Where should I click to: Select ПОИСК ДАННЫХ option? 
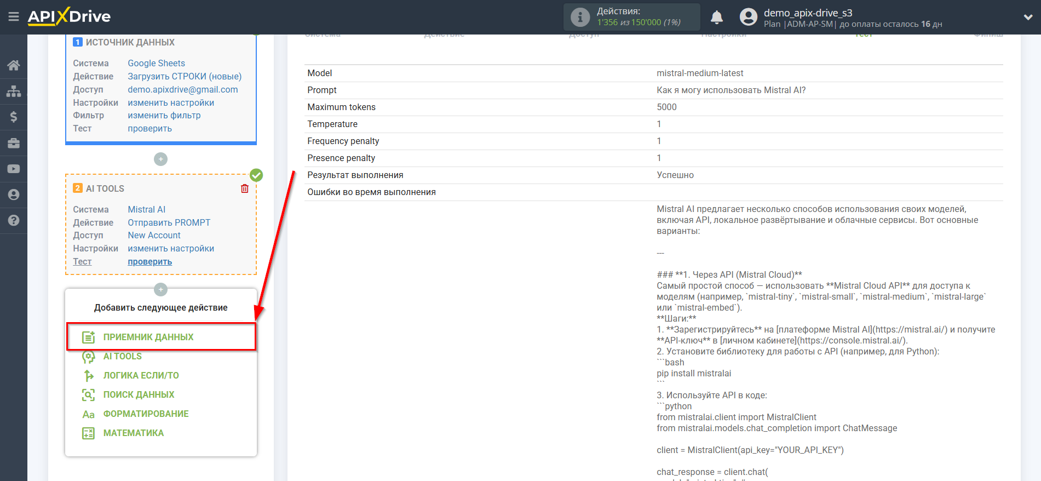click(x=139, y=394)
